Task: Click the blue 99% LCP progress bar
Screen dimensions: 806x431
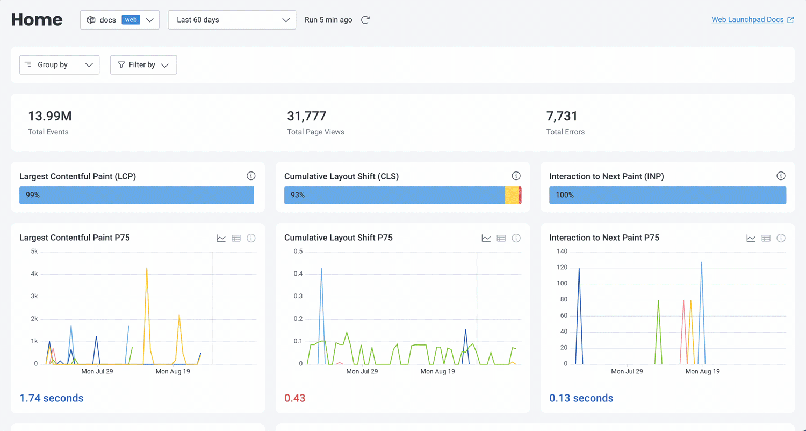Action: 136,195
